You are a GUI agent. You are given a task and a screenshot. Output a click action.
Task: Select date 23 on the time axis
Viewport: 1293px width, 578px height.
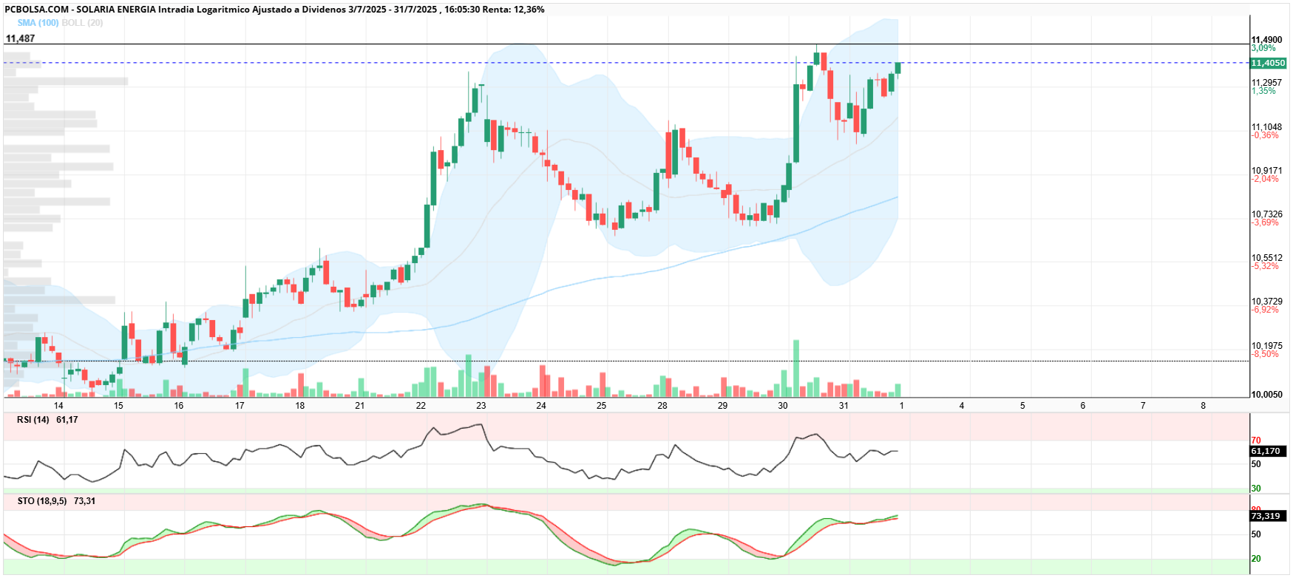[x=481, y=405]
